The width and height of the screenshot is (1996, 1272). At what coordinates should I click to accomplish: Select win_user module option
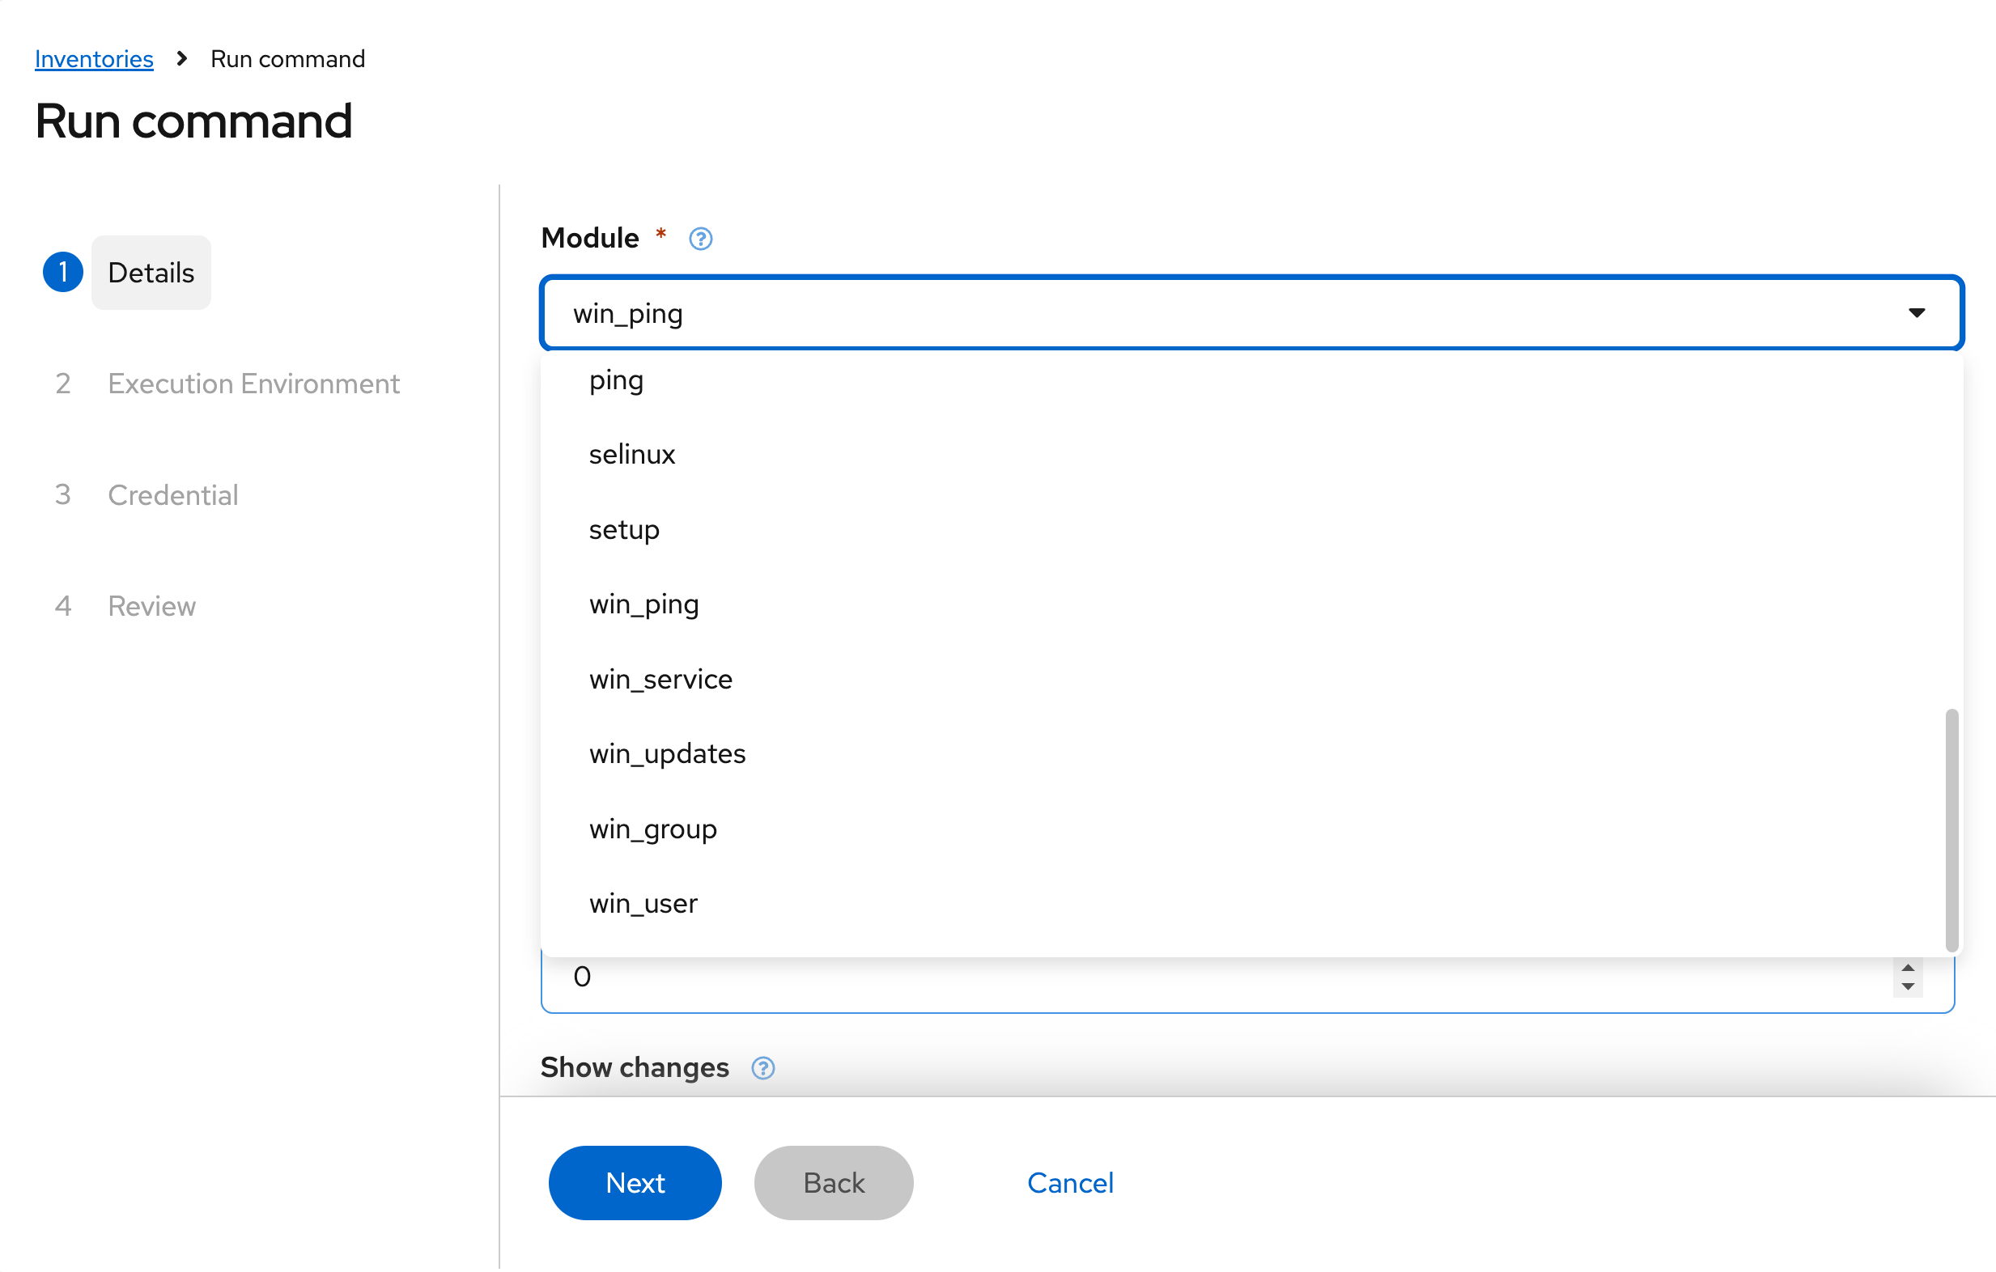[643, 904]
